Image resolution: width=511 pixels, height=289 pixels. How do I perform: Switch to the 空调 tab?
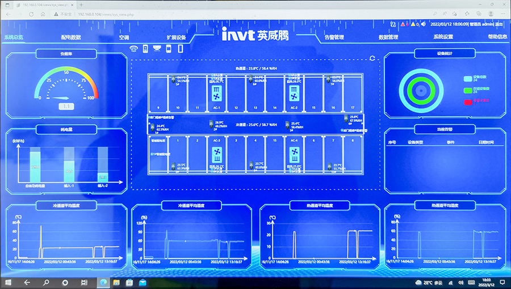coord(124,37)
